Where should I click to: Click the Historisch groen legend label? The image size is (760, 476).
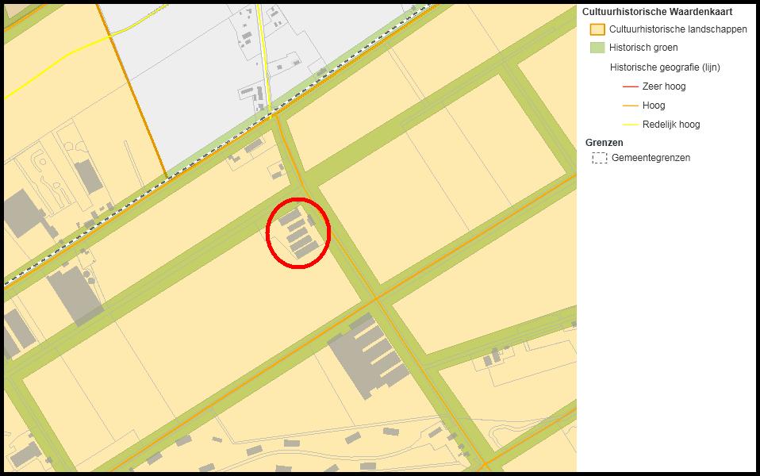point(643,48)
